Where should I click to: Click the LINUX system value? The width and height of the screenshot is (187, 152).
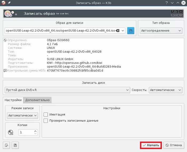point(51,48)
